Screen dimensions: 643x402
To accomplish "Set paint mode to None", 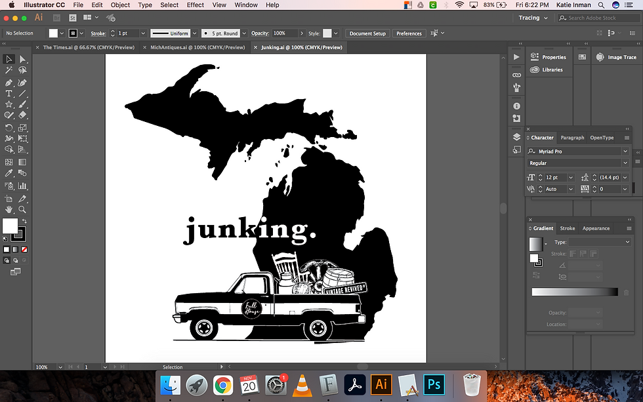I will click(24, 250).
